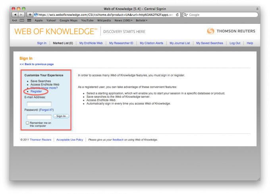The image size is (270, 194).
Task: Open the Google Maps bookmark
Action: tap(69, 21)
